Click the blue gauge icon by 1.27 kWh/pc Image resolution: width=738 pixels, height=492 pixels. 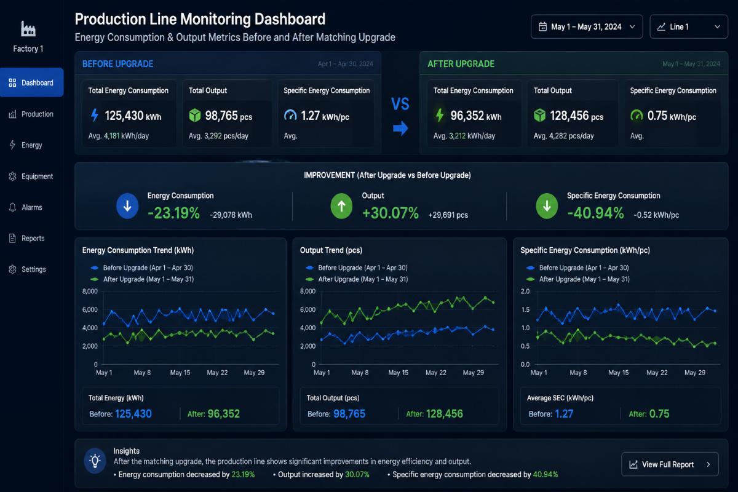290,116
